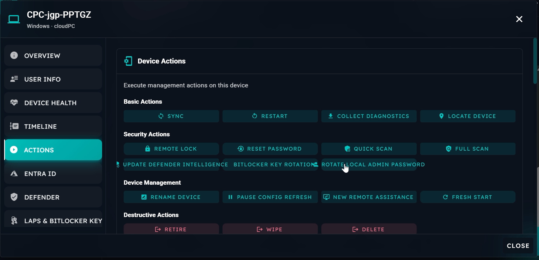Click the Collect Diagnostics download icon
Viewport: 539px width, 260px height.
tap(330, 116)
